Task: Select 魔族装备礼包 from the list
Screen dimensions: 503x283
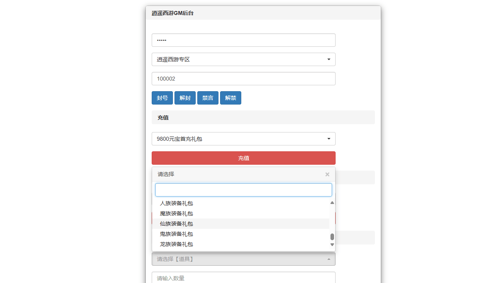Action: click(176, 213)
